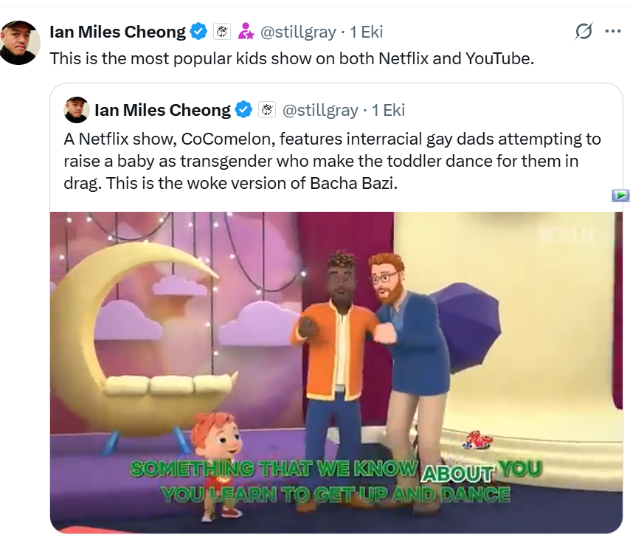This screenshot has height=549, width=630.
Task: Open the quoted tweet author's avatar
Action: coord(77,110)
